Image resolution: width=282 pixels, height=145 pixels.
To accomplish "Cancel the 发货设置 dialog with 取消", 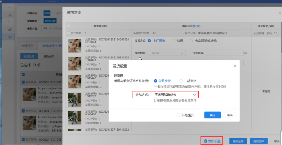I will (230, 115).
